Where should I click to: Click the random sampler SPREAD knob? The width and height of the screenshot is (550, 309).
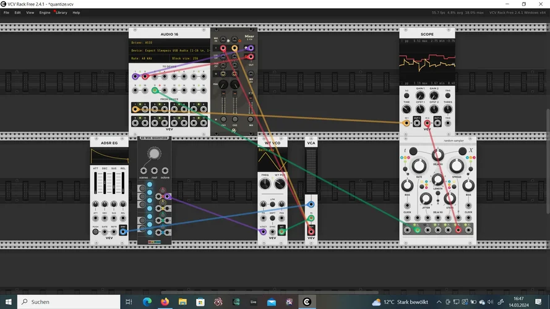pos(457,166)
